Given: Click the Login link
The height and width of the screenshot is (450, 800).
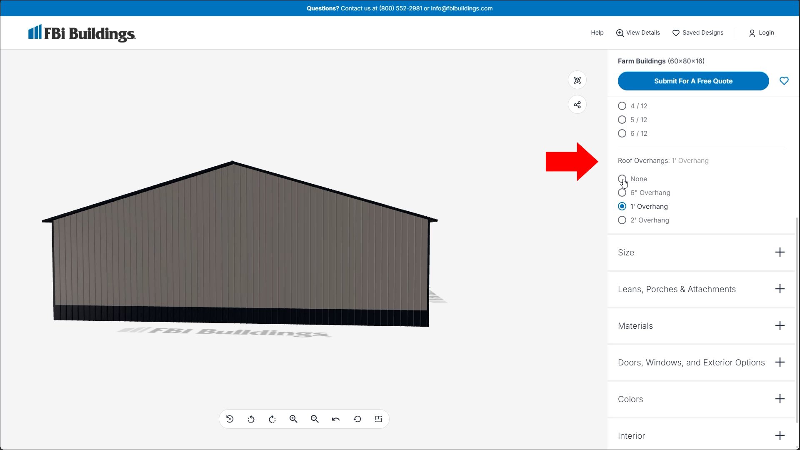Looking at the screenshot, I should click(x=761, y=32).
